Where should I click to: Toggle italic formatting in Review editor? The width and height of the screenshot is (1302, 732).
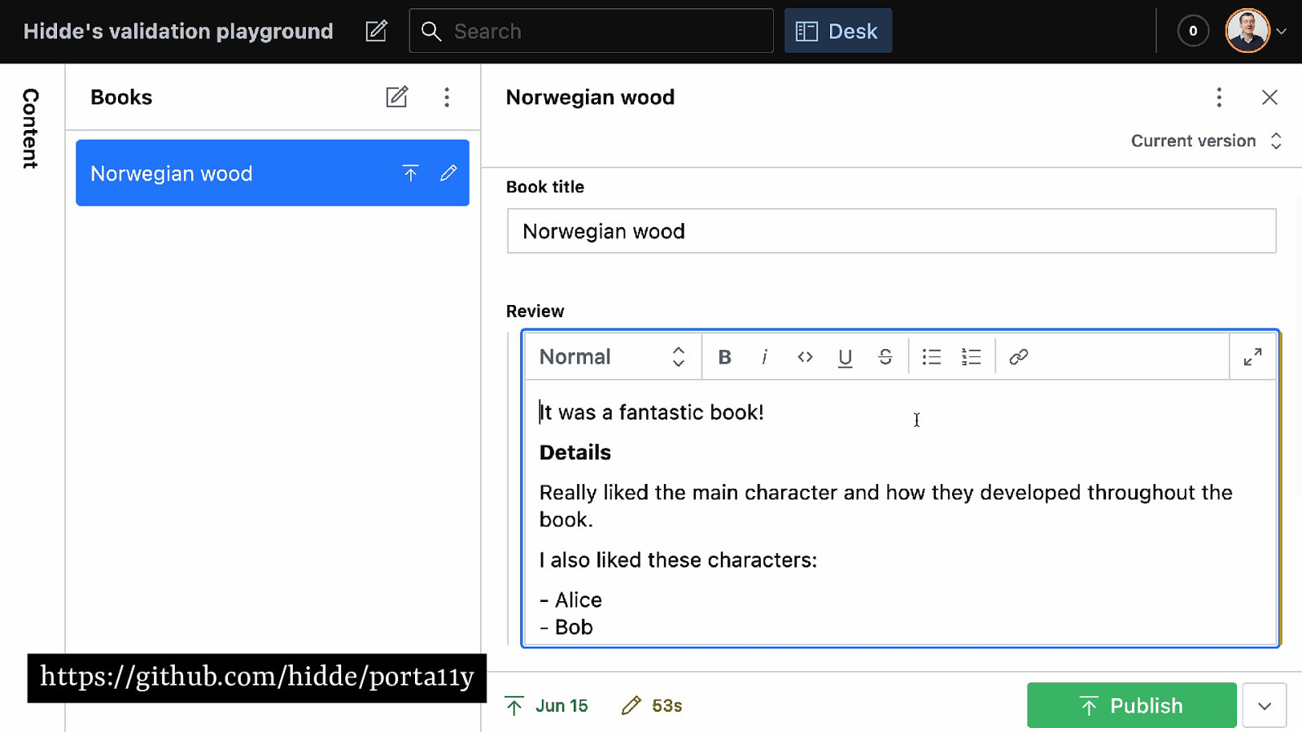click(x=764, y=356)
